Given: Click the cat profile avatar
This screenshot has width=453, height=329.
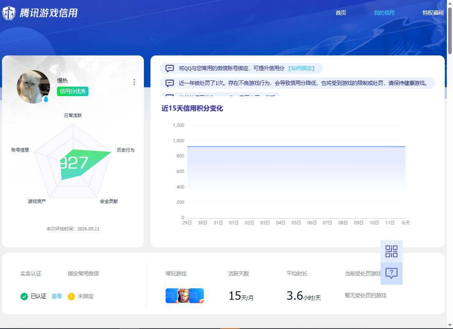Looking at the screenshot, I should point(33,87).
